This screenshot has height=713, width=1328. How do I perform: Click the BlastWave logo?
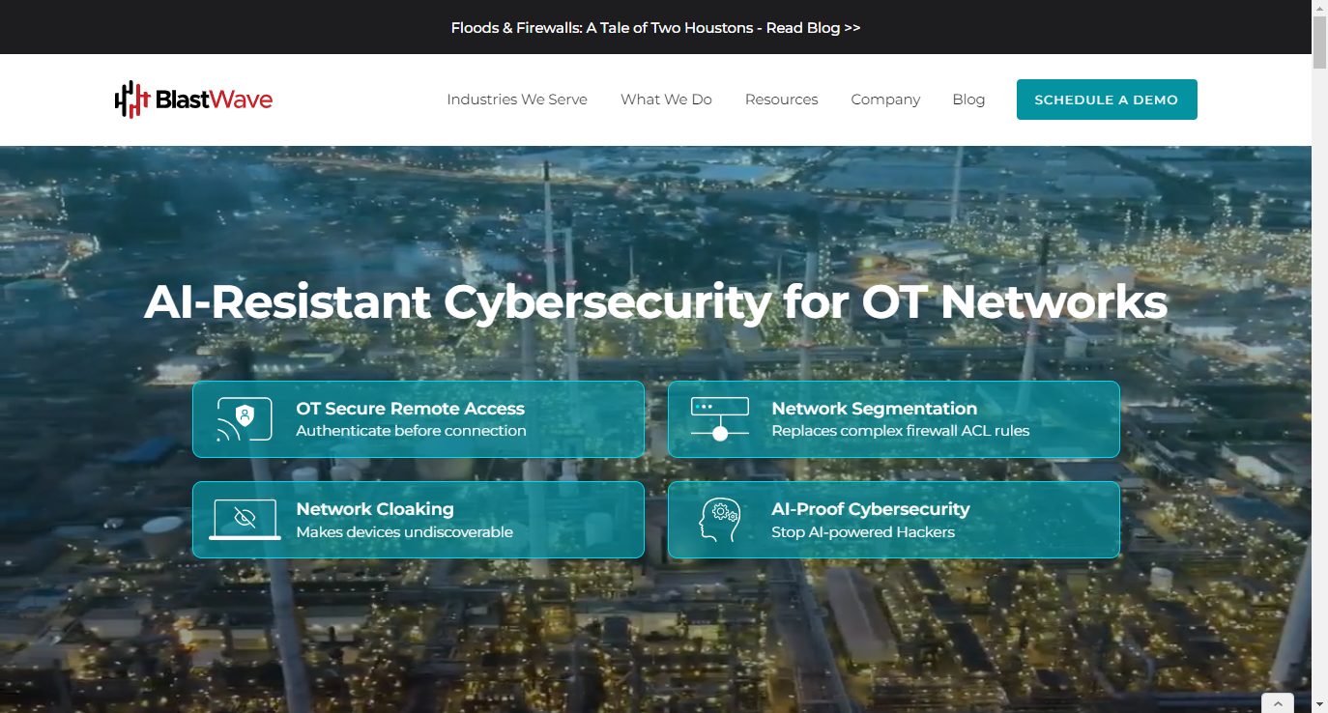pyautogui.click(x=192, y=99)
